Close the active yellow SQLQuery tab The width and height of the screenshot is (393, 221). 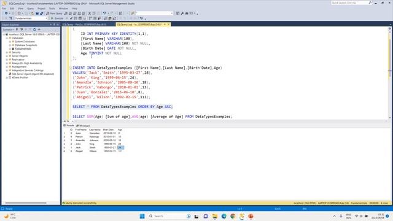click(168, 25)
